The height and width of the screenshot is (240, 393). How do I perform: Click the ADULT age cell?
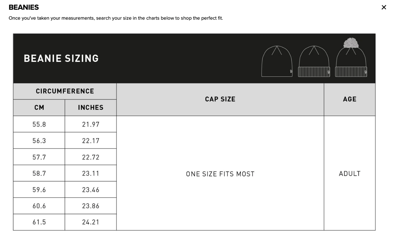tap(349, 174)
